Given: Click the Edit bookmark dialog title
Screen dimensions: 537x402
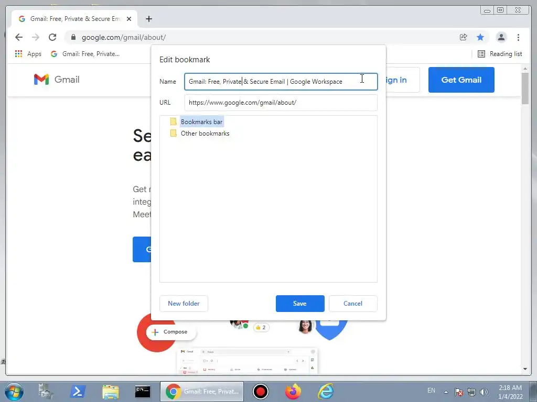Looking at the screenshot, I should tap(185, 60).
